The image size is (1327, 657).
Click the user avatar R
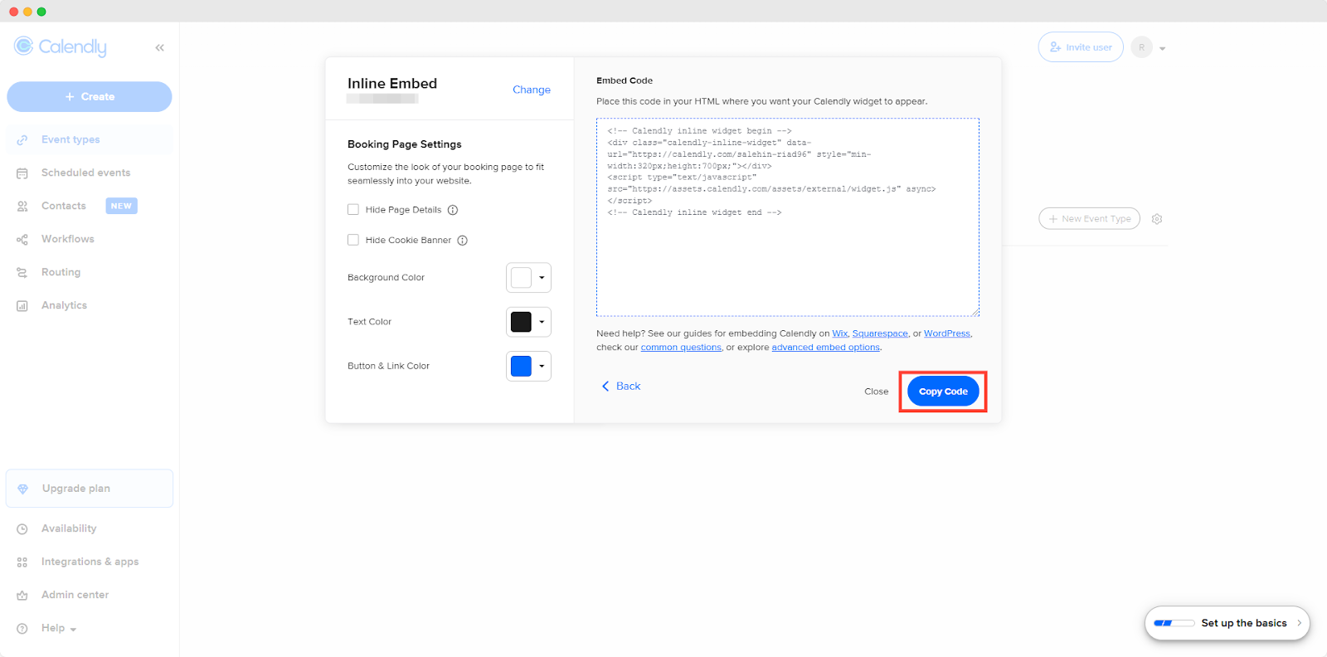click(x=1142, y=47)
